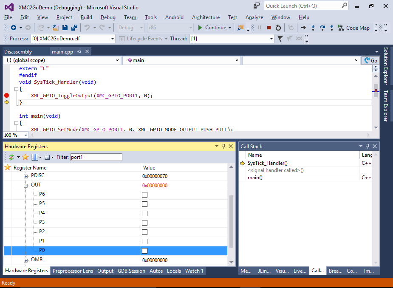The image size is (393, 288).
Task: Stop debugging with the red square icon
Action: [x=269, y=28]
